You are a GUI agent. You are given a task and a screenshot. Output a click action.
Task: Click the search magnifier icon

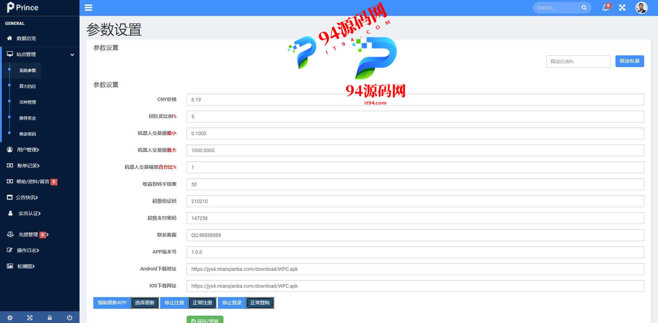[584, 8]
